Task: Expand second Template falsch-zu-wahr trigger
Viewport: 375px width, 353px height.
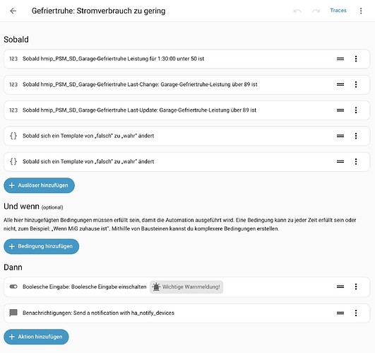Action: click(x=186, y=162)
